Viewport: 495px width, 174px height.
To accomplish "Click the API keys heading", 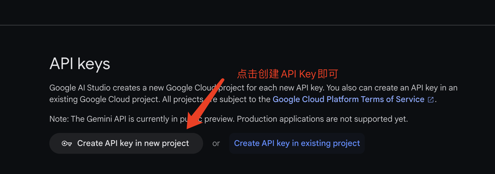I will 80,64.
